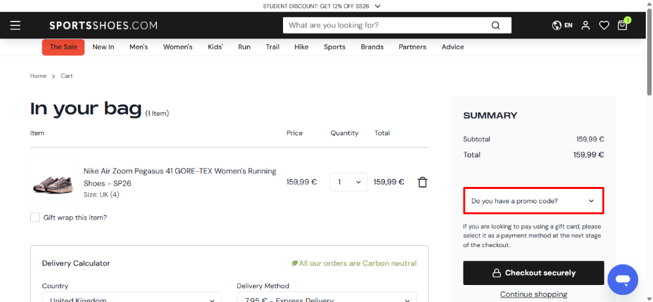Click the Summary Total 159,99 € value
This screenshot has height=302, width=653.
point(588,155)
